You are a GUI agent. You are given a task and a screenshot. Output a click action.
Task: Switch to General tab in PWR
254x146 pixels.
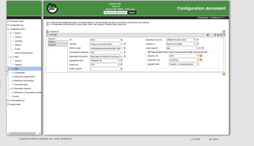[58, 39]
